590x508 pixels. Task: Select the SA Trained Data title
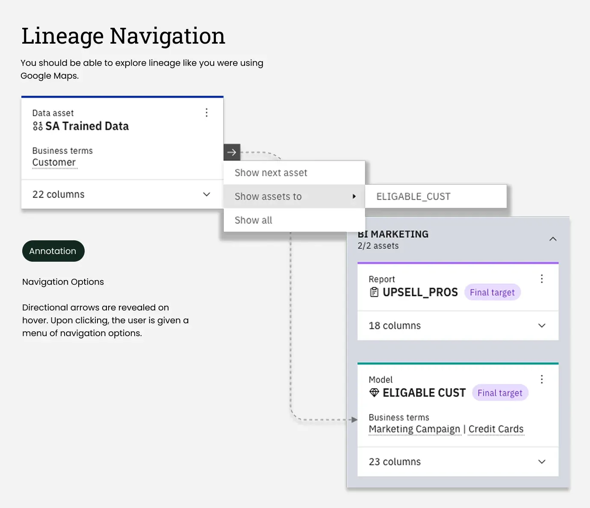tap(87, 126)
